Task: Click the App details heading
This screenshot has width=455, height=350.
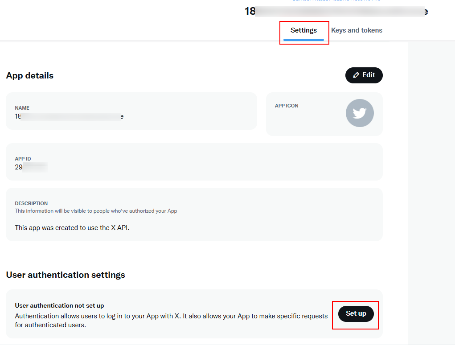Action: click(x=30, y=76)
